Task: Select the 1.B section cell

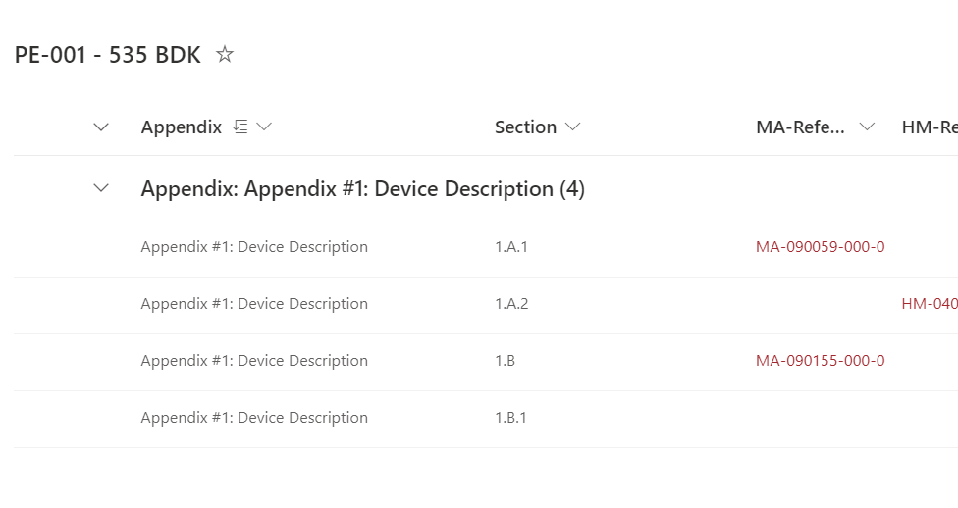Action: pyautogui.click(x=505, y=361)
